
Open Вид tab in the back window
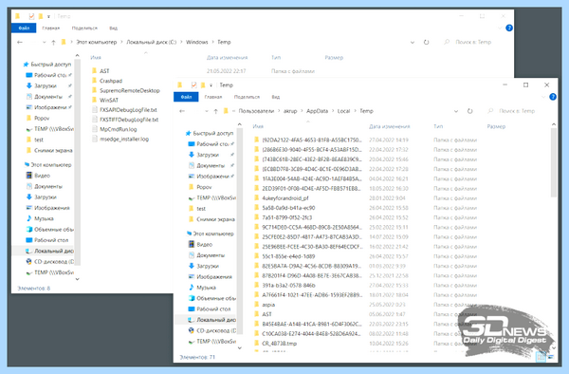[113, 28]
